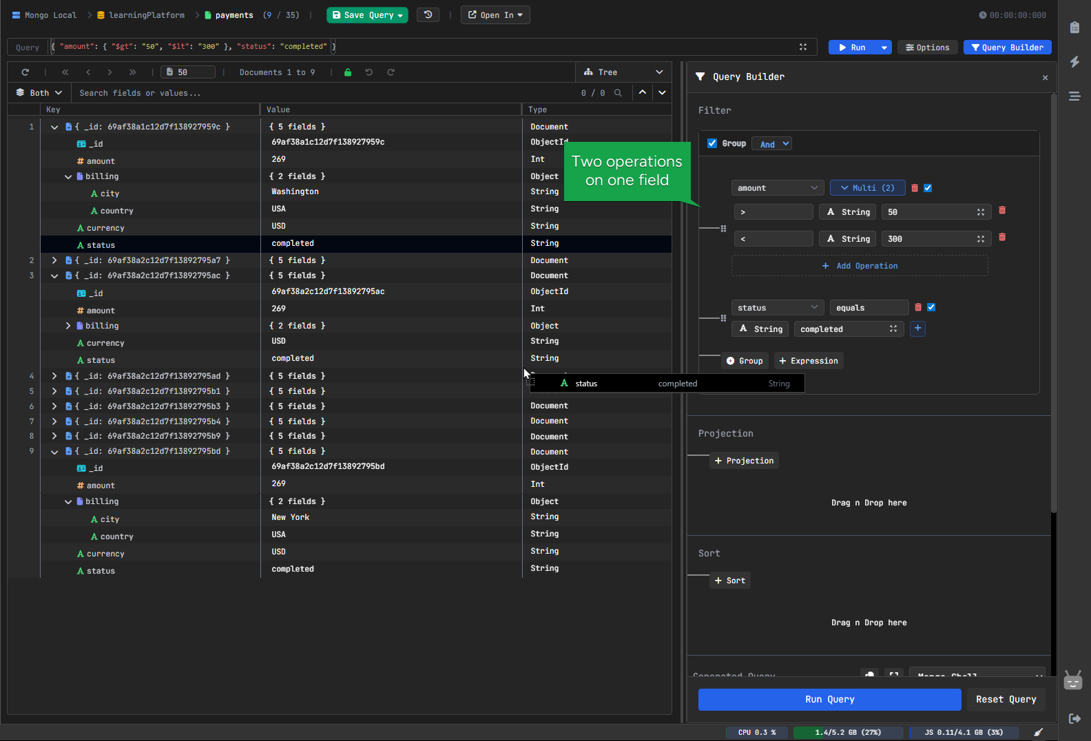1091x741 pixels.
Task: Open the Run button dropdown arrow
Action: [x=884, y=48]
